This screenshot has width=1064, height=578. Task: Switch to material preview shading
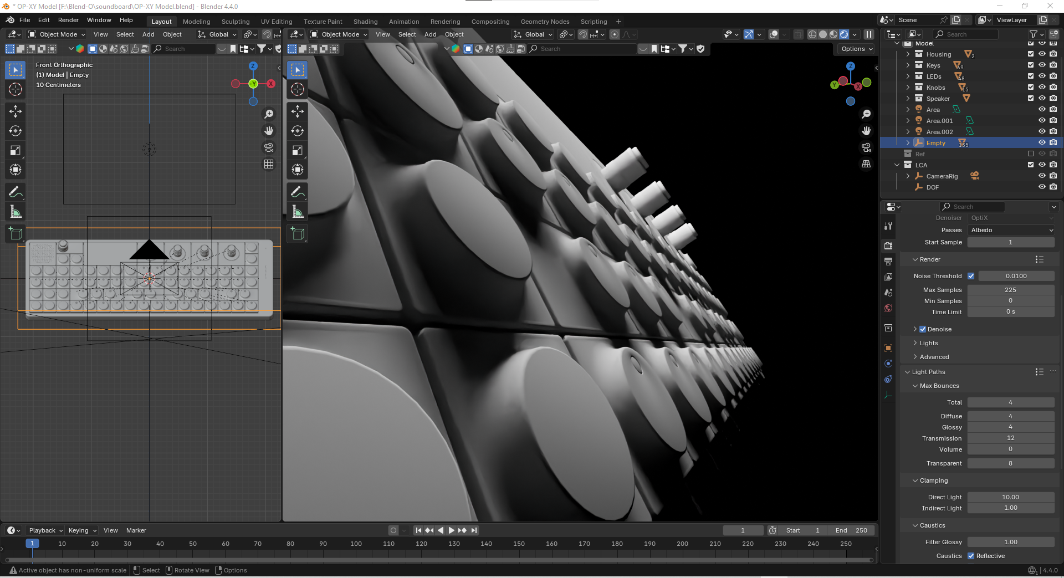point(833,34)
